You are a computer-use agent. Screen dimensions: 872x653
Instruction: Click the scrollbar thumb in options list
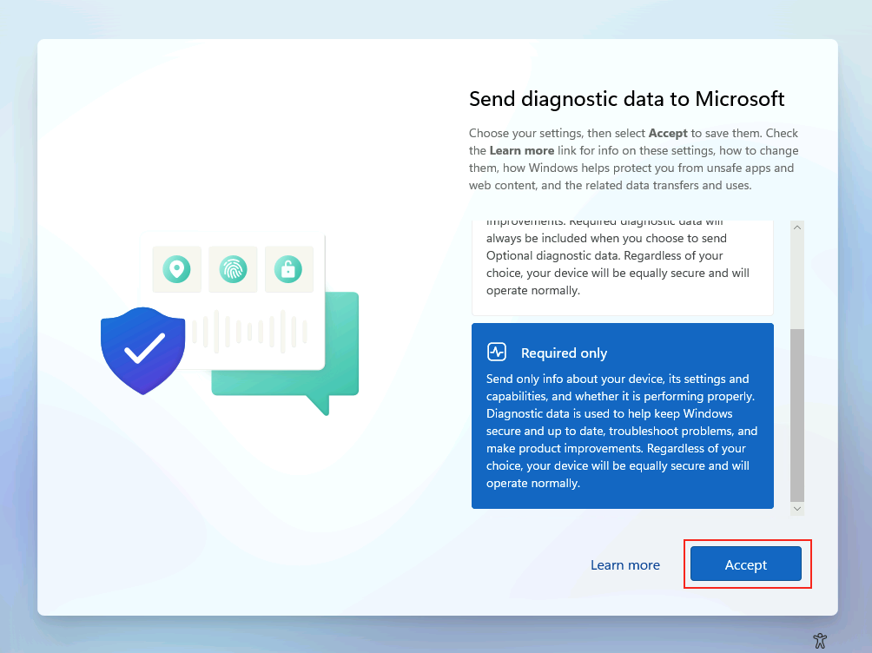click(797, 415)
